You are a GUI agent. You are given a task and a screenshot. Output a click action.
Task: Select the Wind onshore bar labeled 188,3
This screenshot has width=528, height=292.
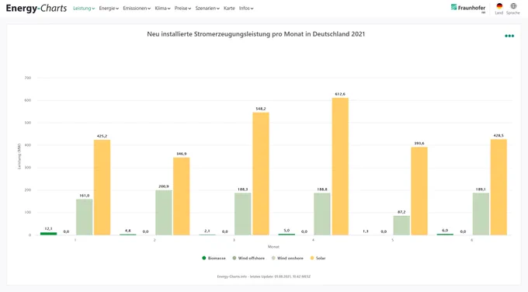[x=243, y=214]
